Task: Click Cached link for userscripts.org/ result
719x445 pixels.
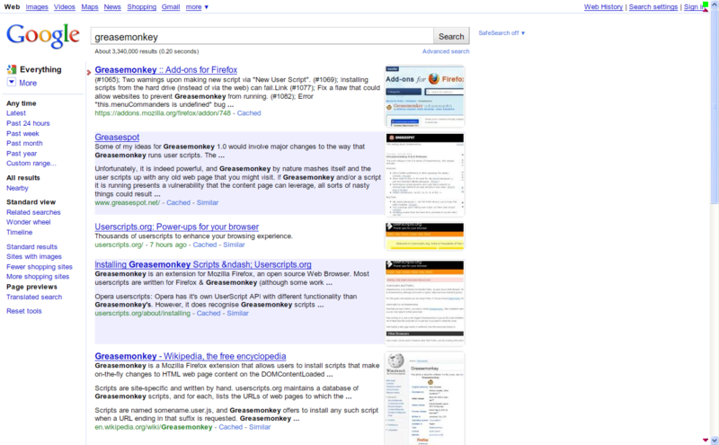Action: tap(205, 245)
